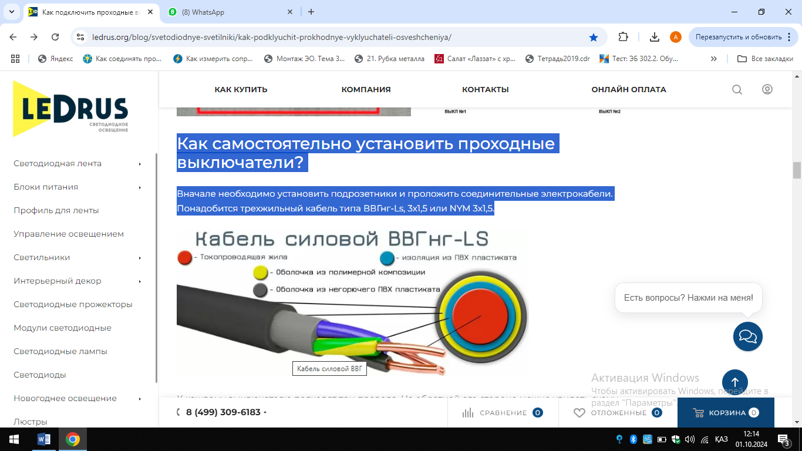Open the Все закладки folder
The width and height of the screenshot is (802, 451).
click(x=766, y=59)
